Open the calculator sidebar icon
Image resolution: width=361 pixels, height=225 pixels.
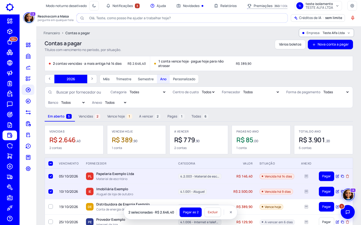point(28,157)
